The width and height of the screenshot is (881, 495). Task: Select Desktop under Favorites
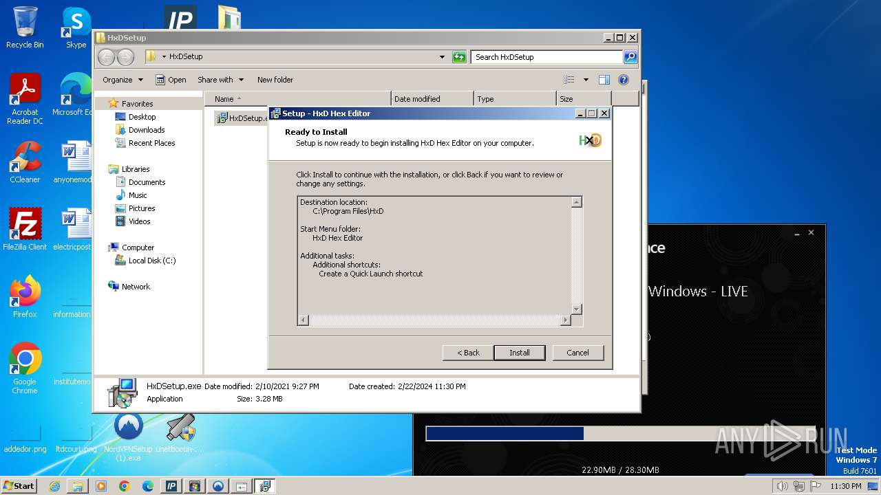point(142,117)
